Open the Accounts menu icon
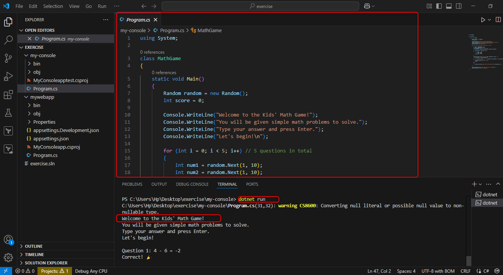The width and height of the screenshot is (503, 275). coord(8,240)
